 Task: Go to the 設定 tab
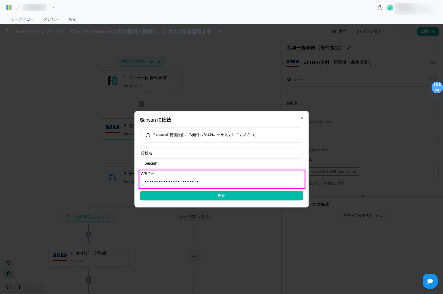(73, 19)
